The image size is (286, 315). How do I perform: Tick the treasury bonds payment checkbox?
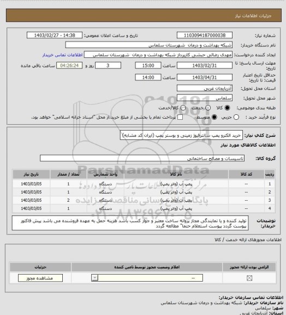tap(180, 117)
